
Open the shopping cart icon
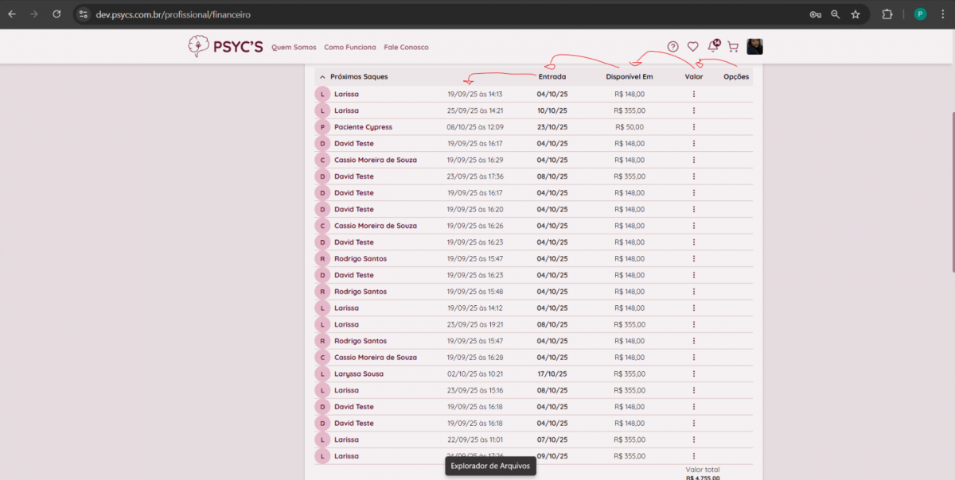click(x=733, y=47)
